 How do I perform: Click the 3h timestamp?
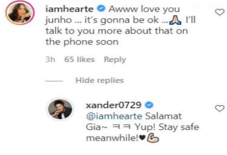tap(50, 59)
